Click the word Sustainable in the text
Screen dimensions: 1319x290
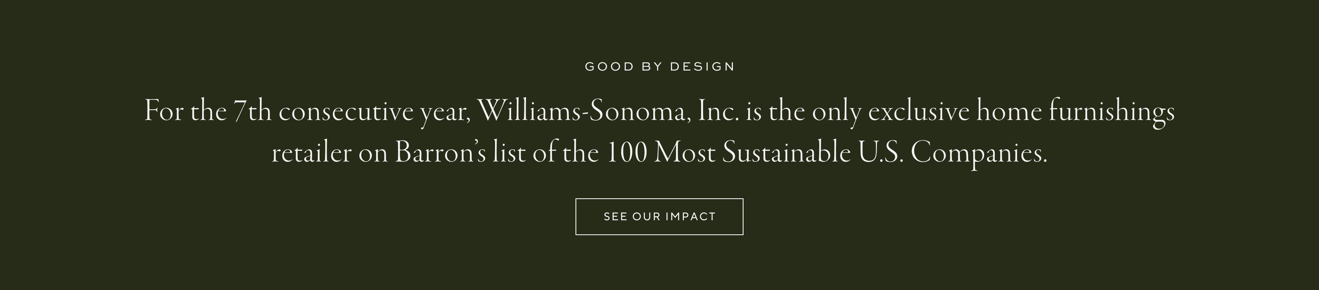[786, 153]
